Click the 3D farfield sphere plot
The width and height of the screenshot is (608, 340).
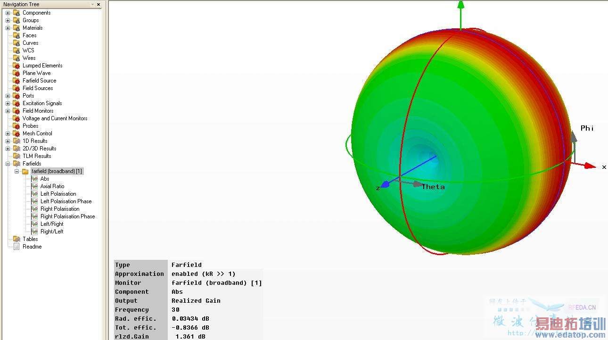pos(462,141)
